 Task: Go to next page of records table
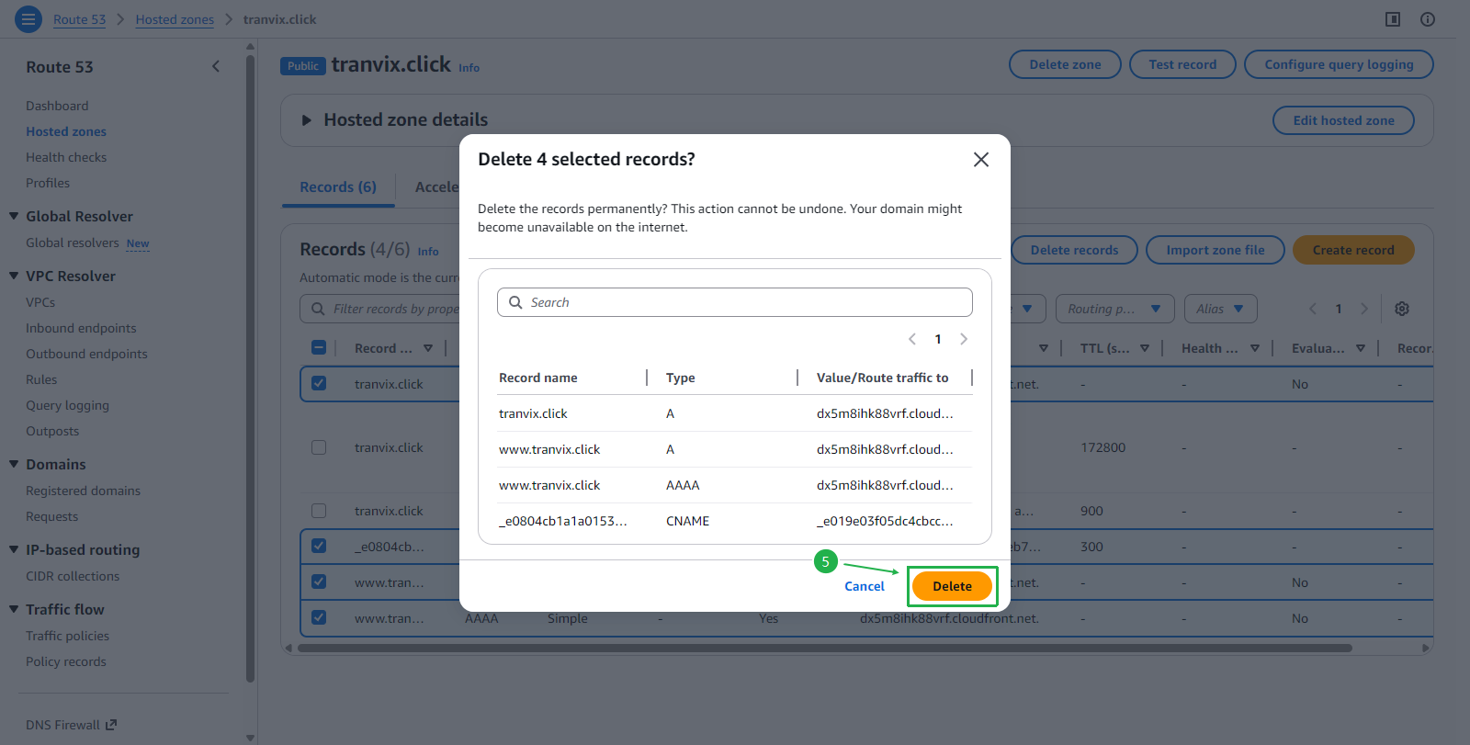[x=1364, y=309]
